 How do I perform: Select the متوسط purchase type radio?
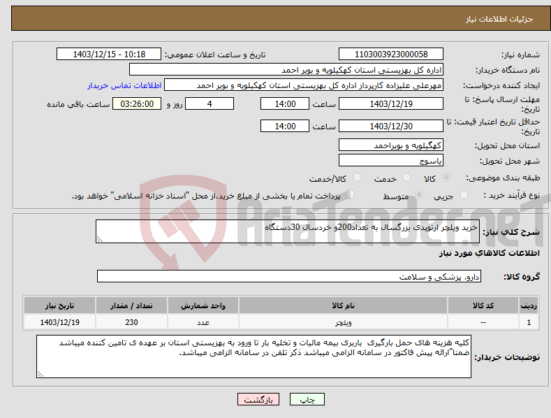419,194
